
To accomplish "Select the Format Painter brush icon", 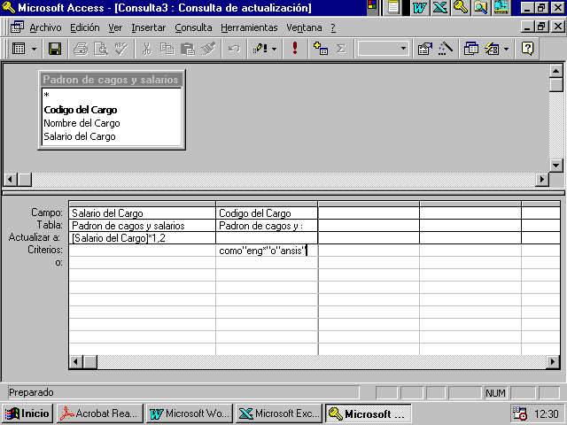I will point(208,49).
